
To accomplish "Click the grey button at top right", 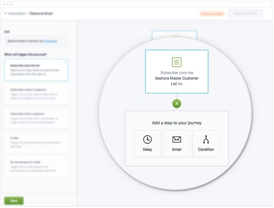I will (x=245, y=13).
